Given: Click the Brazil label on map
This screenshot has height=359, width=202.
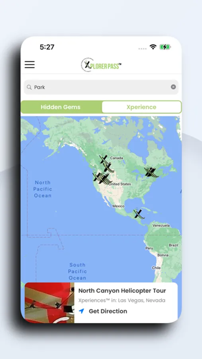Looking at the screenshot, I should point(173,245).
